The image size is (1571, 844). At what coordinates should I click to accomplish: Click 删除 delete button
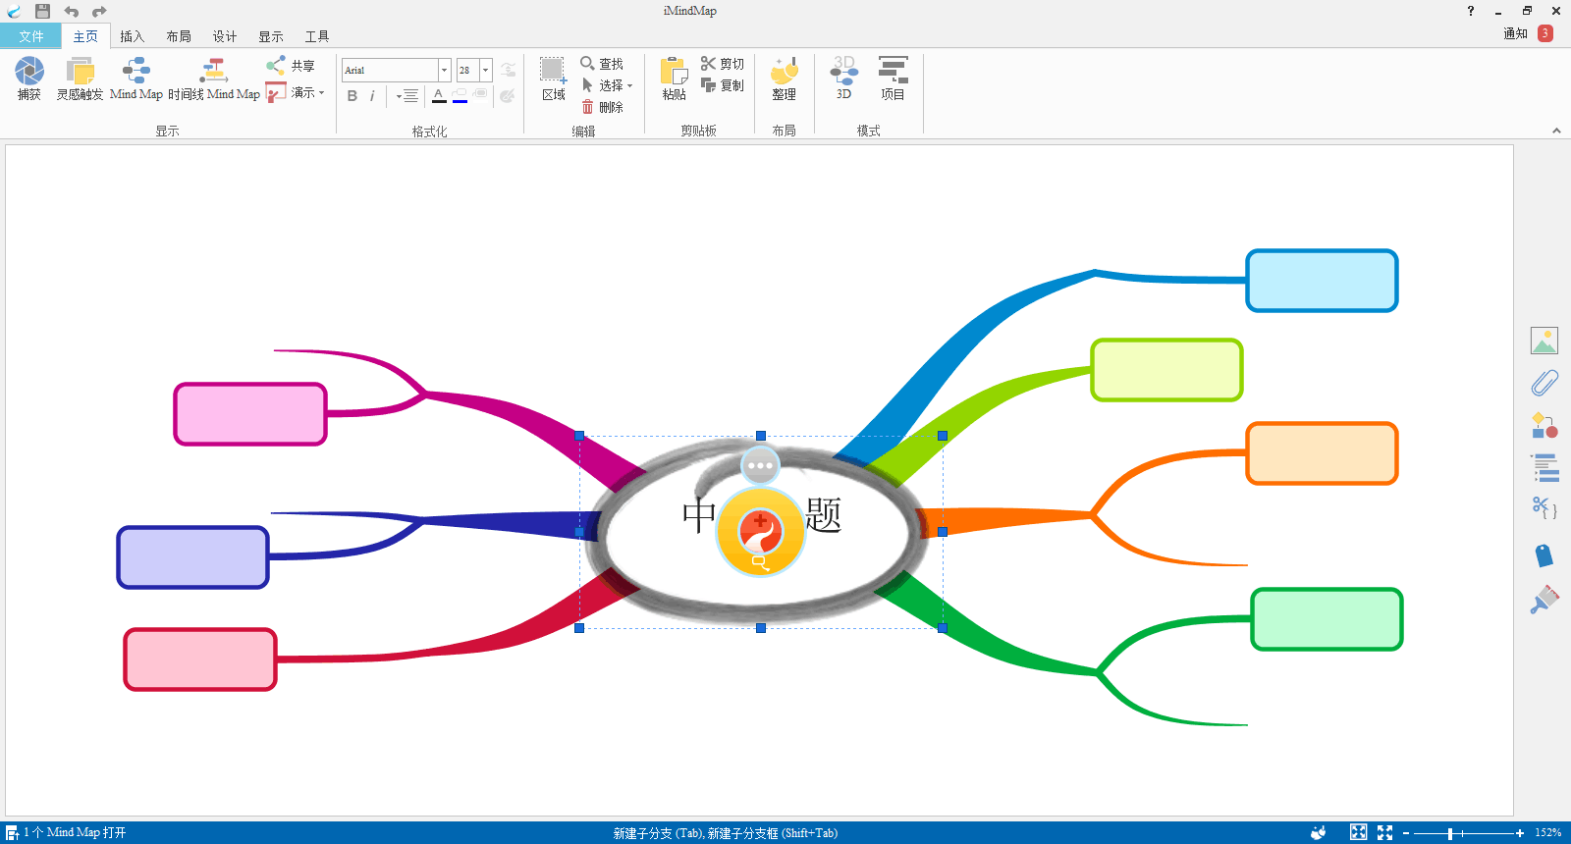pos(602,107)
